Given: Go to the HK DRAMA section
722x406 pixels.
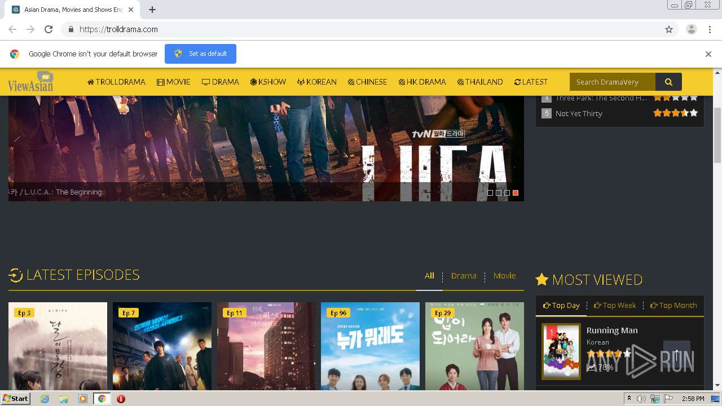Looking at the screenshot, I should (x=422, y=82).
